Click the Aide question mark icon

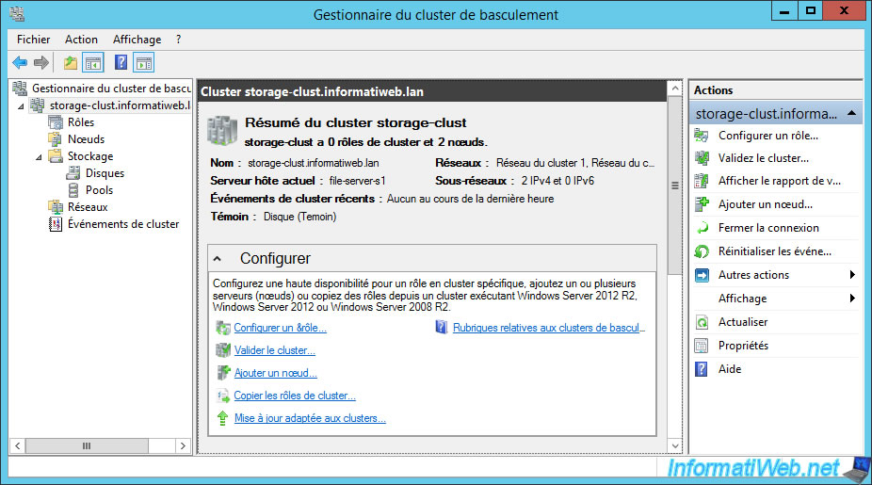click(702, 369)
